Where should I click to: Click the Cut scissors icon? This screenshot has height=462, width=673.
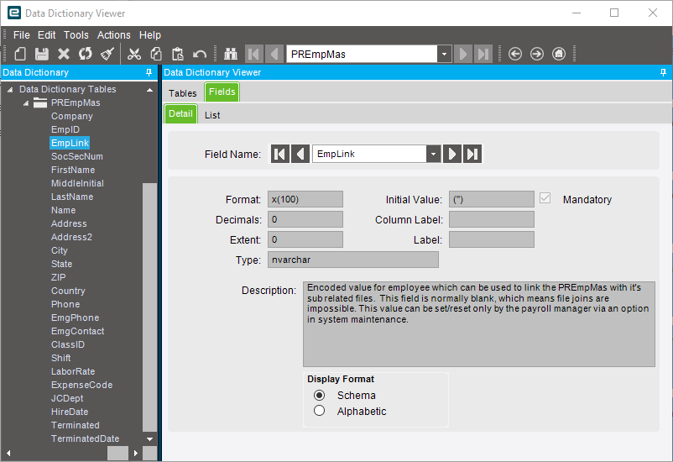point(134,54)
